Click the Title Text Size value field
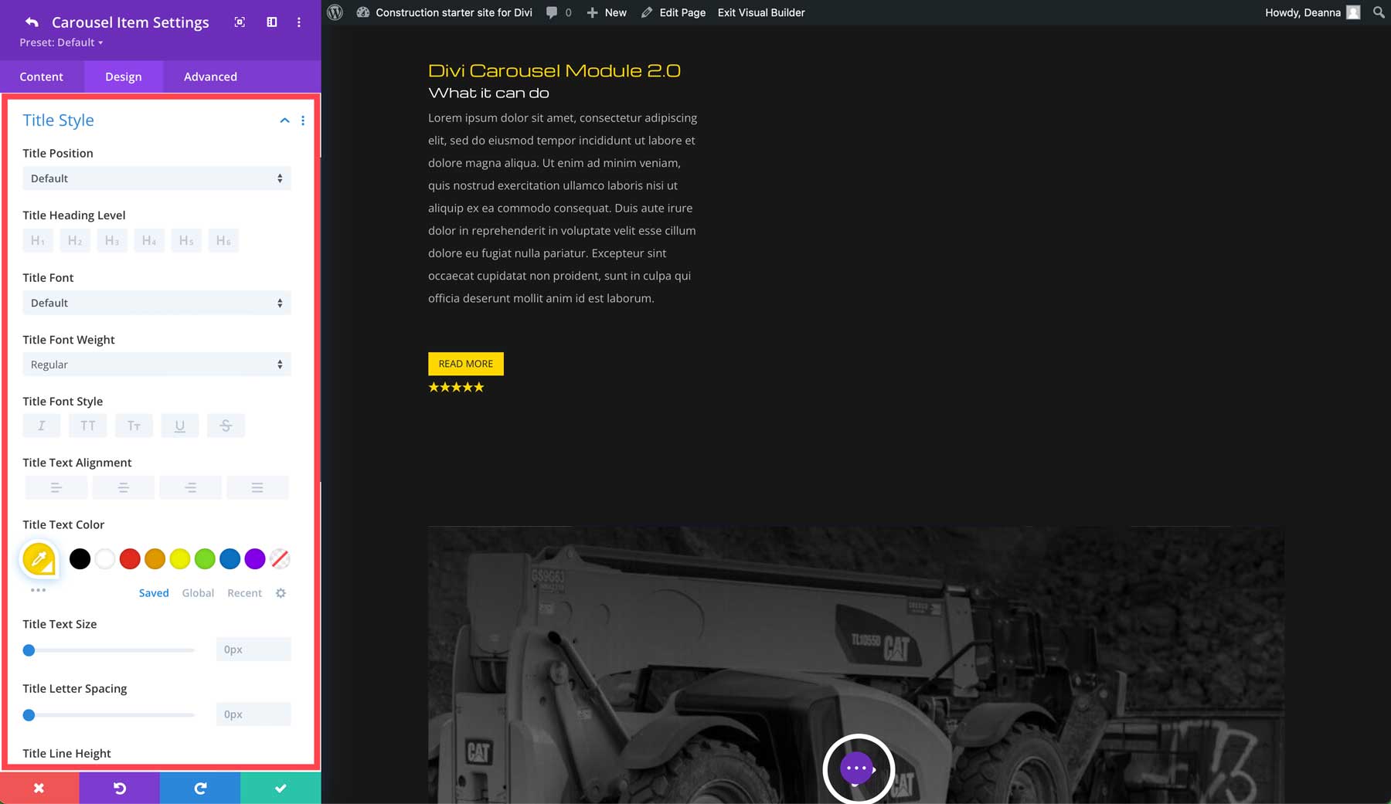This screenshot has width=1391, height=804. coord(253,650)
